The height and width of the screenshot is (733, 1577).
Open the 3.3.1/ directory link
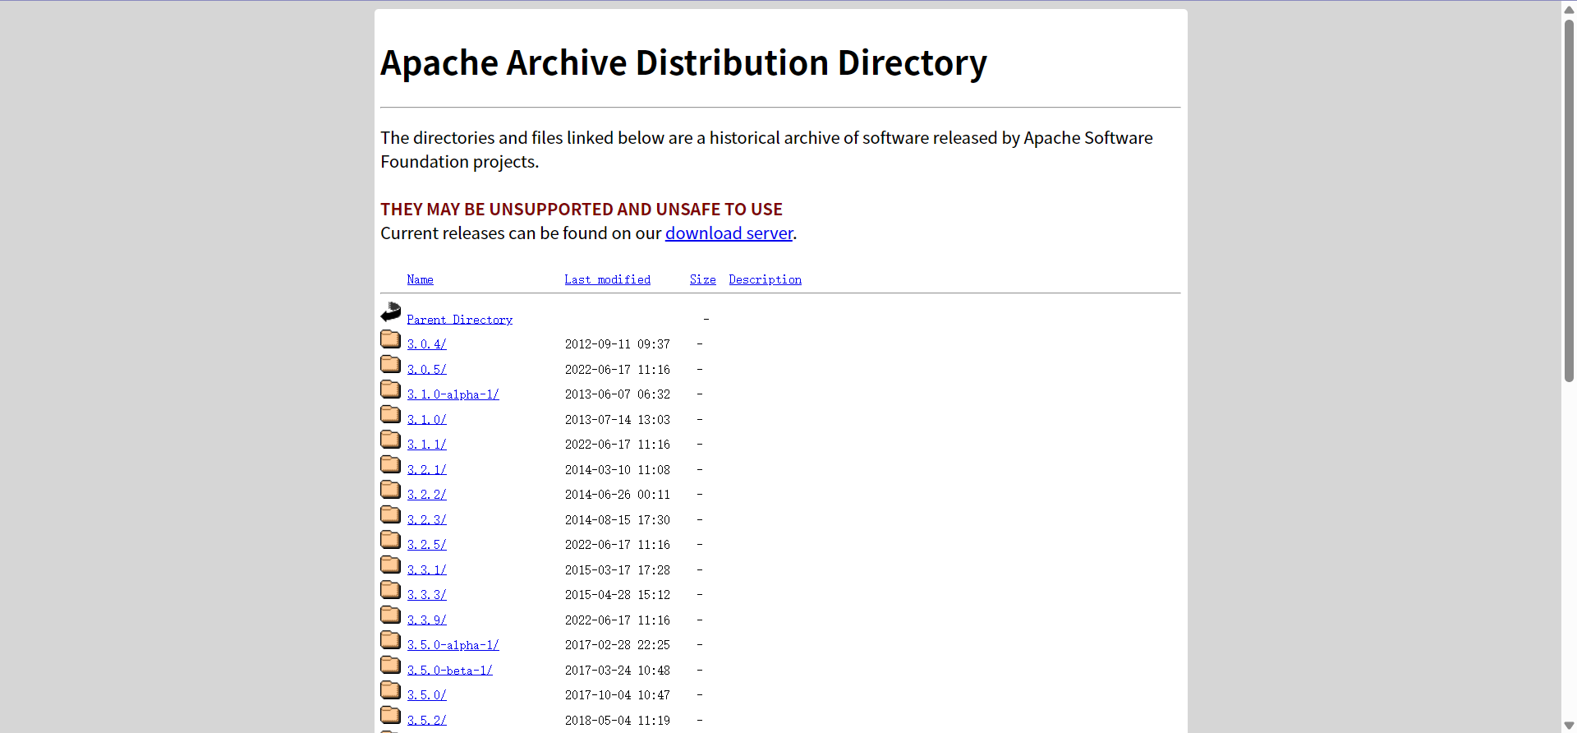point(426,570)
